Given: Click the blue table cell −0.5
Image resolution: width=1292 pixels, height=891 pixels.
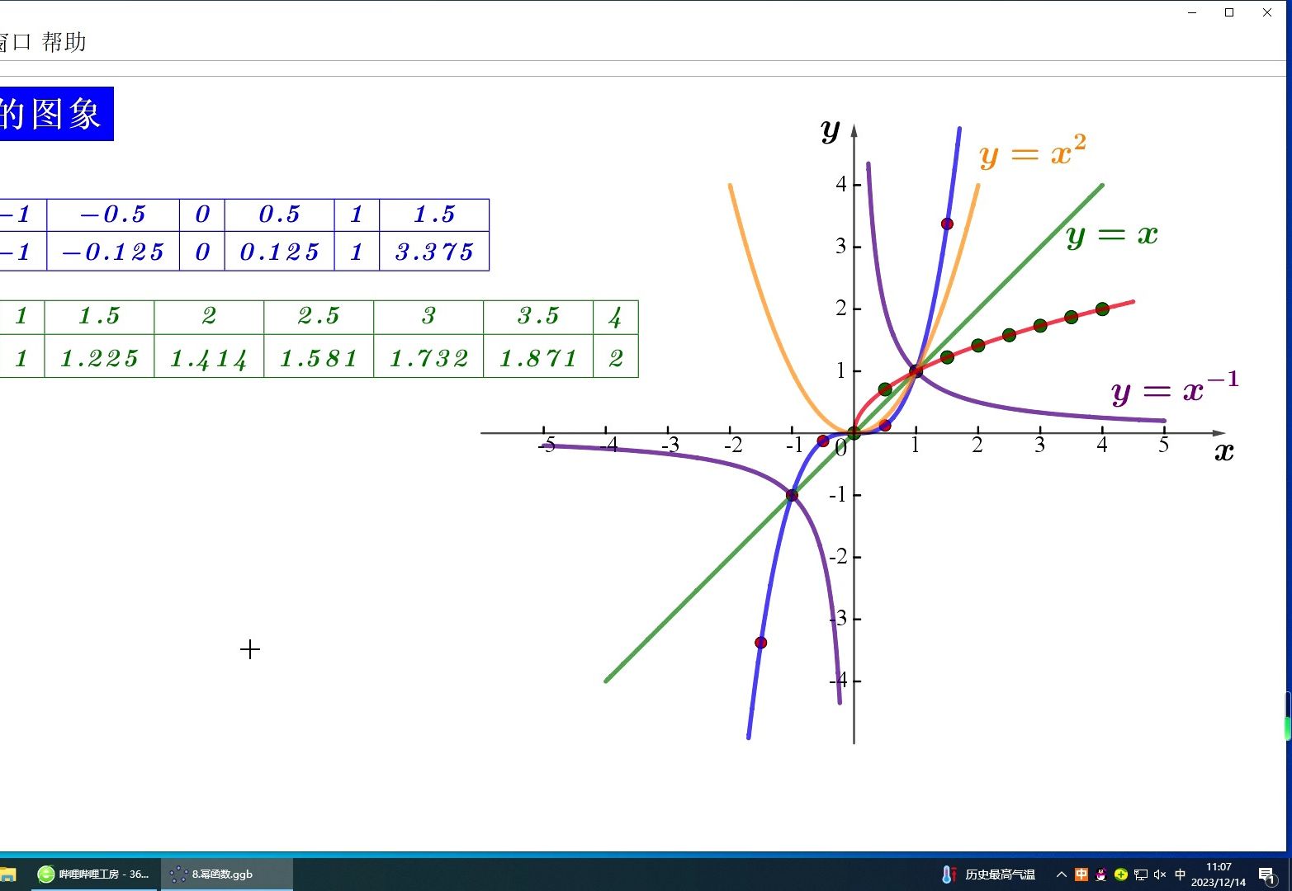Looking at the screenshot, I should click(113, 214).
